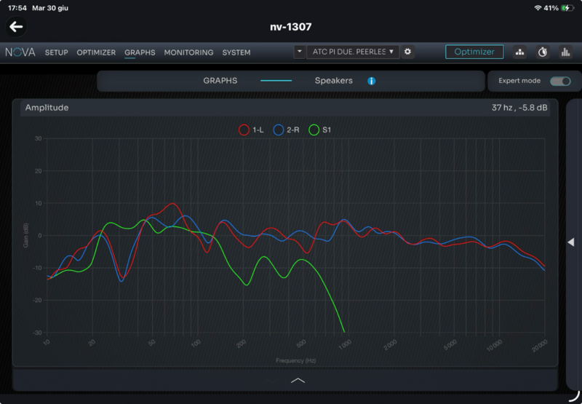Click the 37 hz, -5.8 dB readout

[x=519, y=108]
